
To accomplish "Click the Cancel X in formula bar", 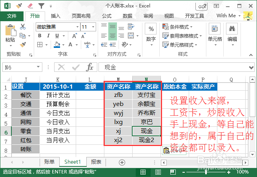I will 62,67.
